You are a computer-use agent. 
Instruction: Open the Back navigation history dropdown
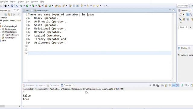(x=100, y=6)
